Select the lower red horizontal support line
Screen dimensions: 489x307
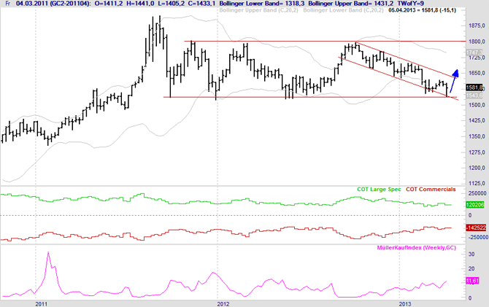(292, 97)
